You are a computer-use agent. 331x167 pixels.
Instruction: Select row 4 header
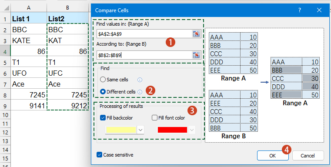pos(5,51)
